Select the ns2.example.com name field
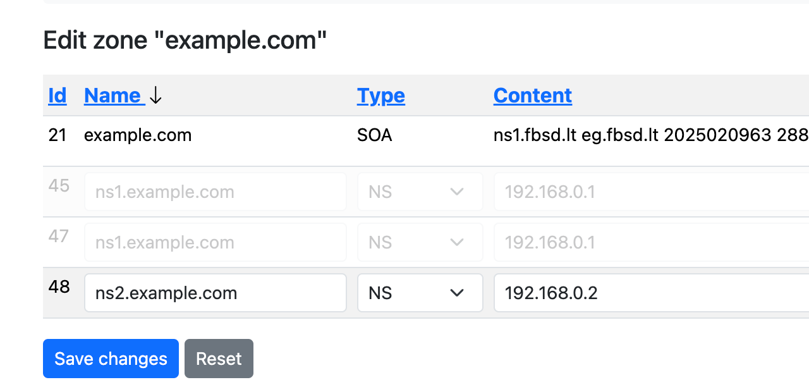This screenshot has width=809, height=387. point(215,293)
